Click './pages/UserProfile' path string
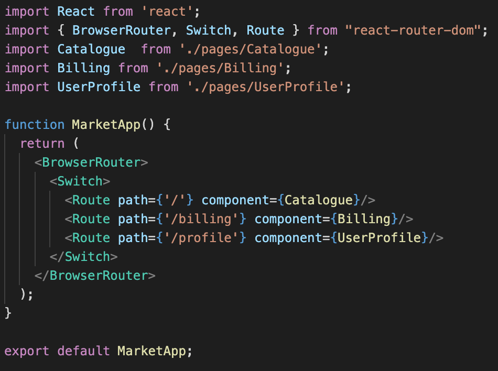This screenshot has width=498, height=371. tap(266, 87)
